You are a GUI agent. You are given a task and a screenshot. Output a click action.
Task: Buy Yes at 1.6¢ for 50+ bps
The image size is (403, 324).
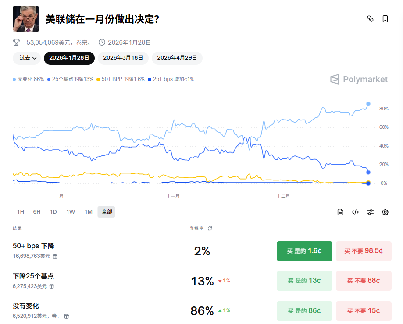click(304, 251)
